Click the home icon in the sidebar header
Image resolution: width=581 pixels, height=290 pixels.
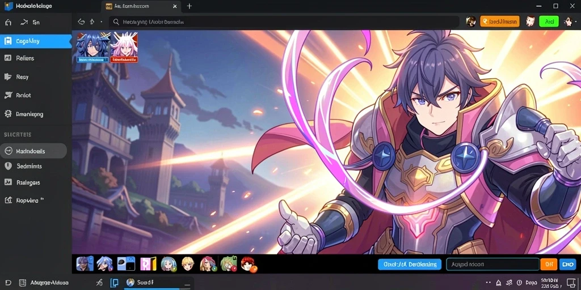coord(8,22)
